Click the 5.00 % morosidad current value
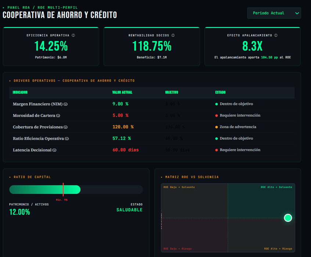The image size is (311, 257). pyautogui.click(x=120, y=115)
